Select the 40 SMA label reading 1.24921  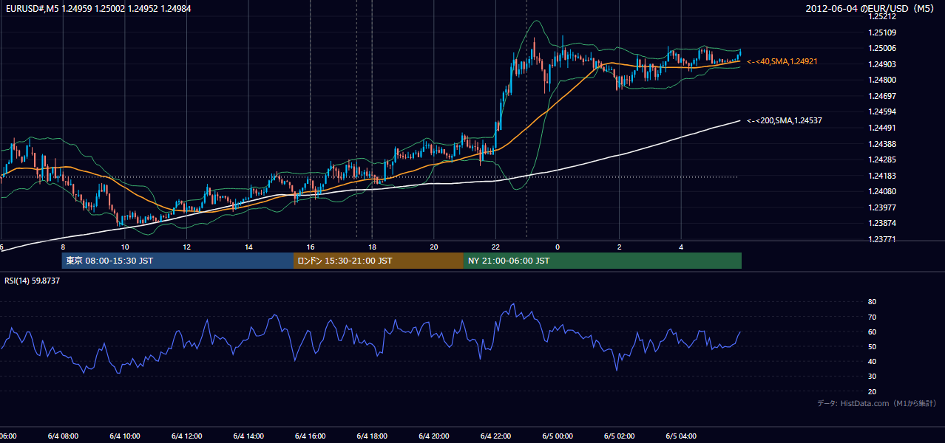tap(783, 61)
